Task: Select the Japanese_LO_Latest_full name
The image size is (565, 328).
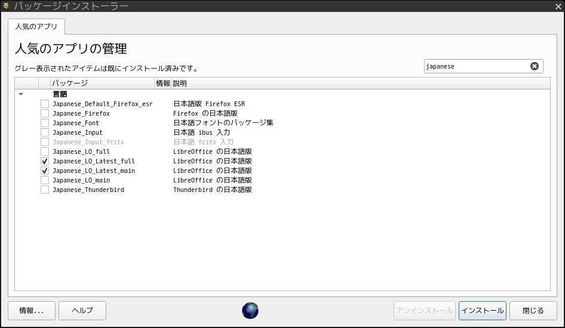Action: tap(94, 161)
